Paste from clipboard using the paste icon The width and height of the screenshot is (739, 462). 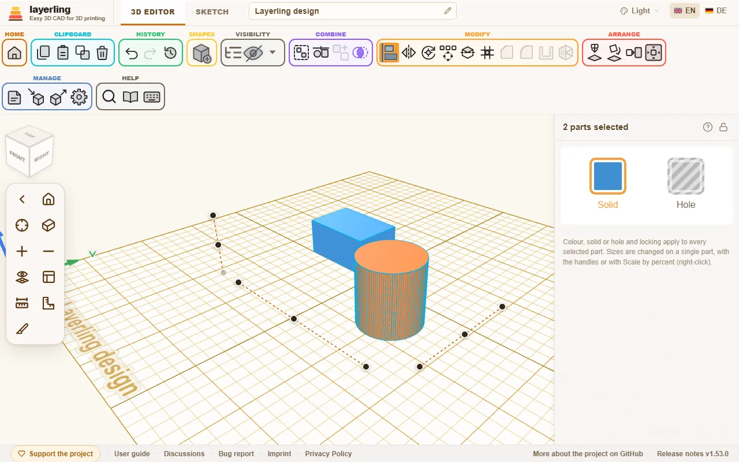(63, 53)
